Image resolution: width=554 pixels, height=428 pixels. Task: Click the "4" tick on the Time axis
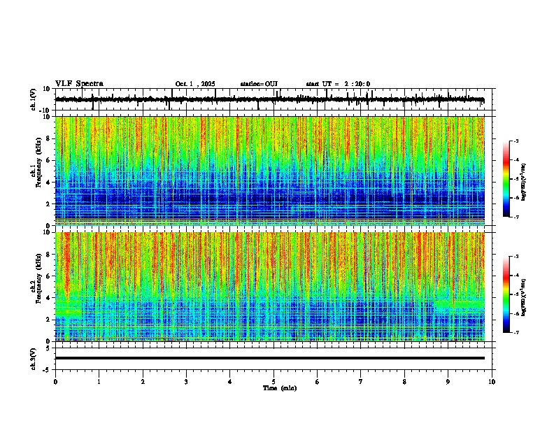point(230,382)
